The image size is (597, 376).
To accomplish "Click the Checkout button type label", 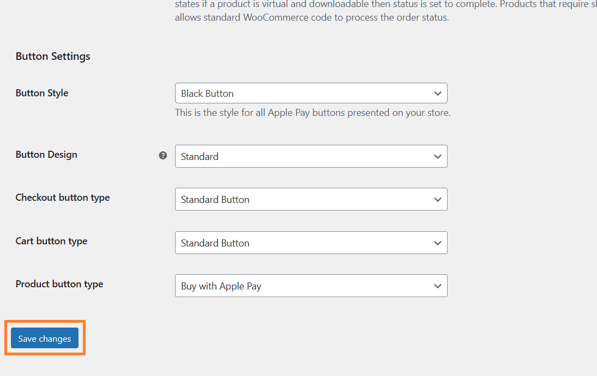I will [63, 198].
